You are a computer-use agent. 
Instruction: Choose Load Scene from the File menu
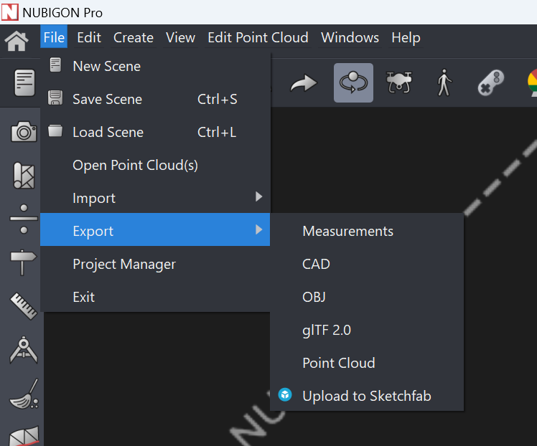point(155,132)
